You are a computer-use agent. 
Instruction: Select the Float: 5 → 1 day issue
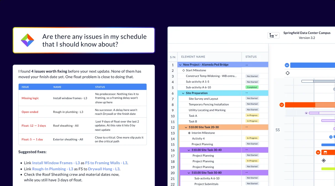click(x=32, y=140)
